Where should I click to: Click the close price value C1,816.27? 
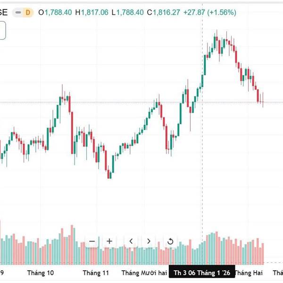pyautogui.click(x=163, y=13)
